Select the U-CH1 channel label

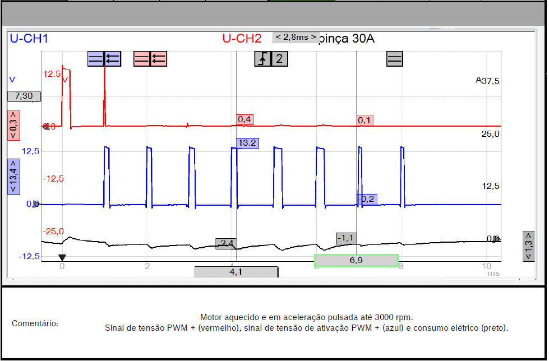pyautogui.click(x=28, y=39)
